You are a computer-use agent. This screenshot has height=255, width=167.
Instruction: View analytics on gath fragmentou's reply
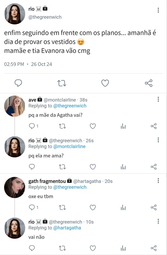(x=123, y=207)
